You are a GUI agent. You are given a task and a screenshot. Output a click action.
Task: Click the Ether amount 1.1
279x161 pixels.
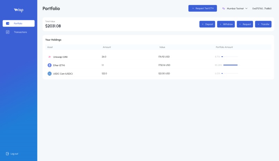[103, 65]
